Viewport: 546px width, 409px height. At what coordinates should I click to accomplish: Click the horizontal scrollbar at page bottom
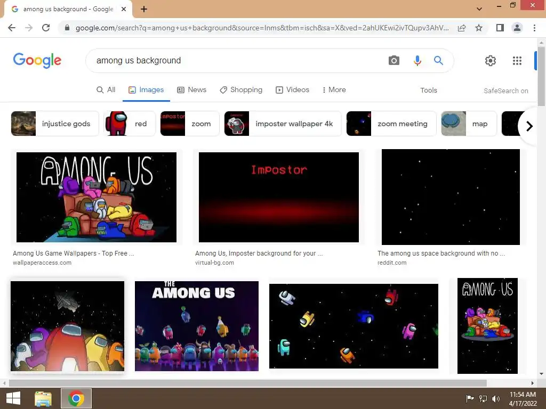(247, 383)
